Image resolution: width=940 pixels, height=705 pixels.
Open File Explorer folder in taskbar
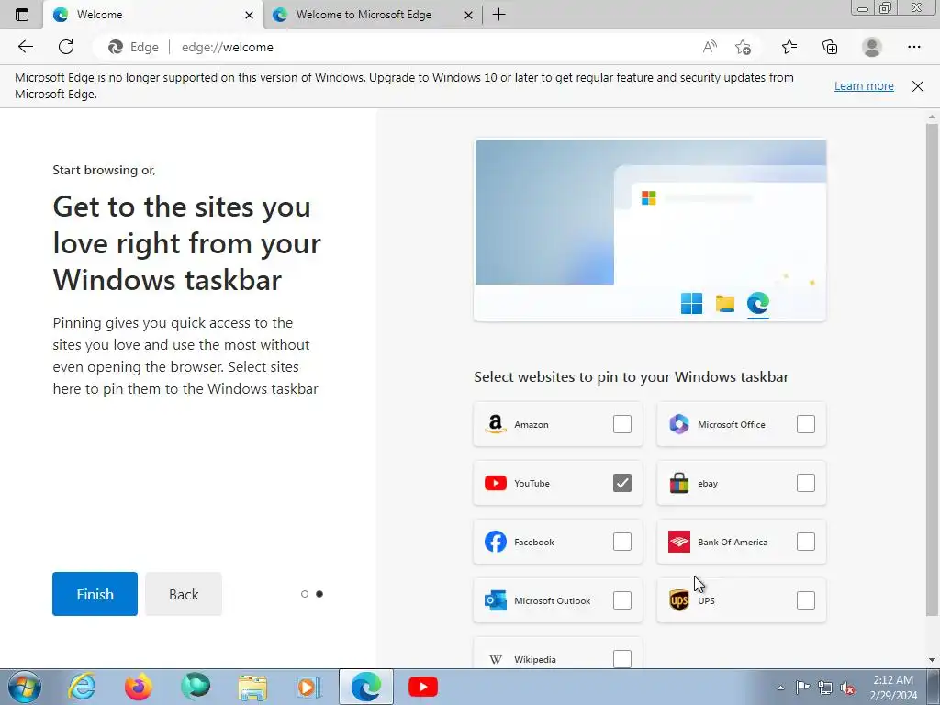click(x=252, y=687)
